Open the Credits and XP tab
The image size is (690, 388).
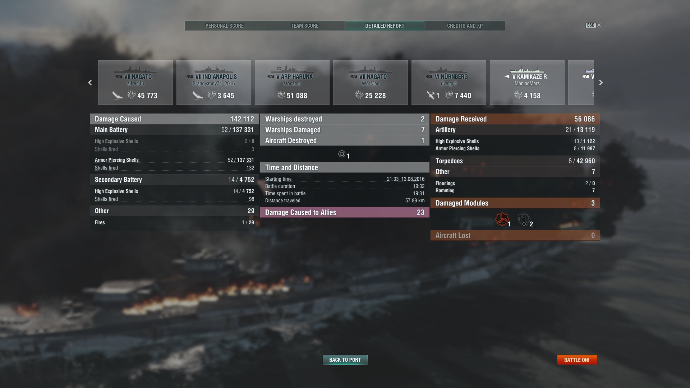point(465,26)
